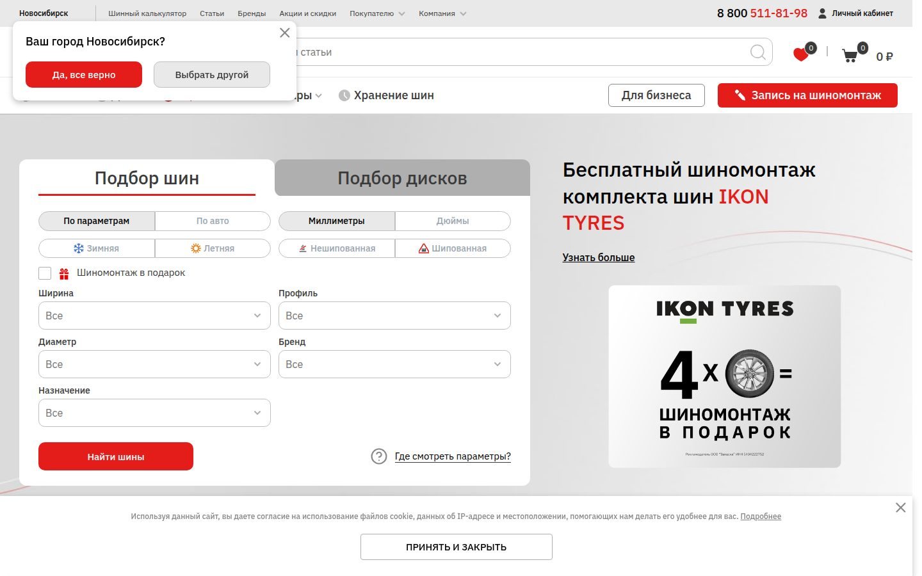The height and width of the screenshot is (576, 922).
Task: Click the IKON TYRES promo banner image
Action: click(x=725, y=376)
